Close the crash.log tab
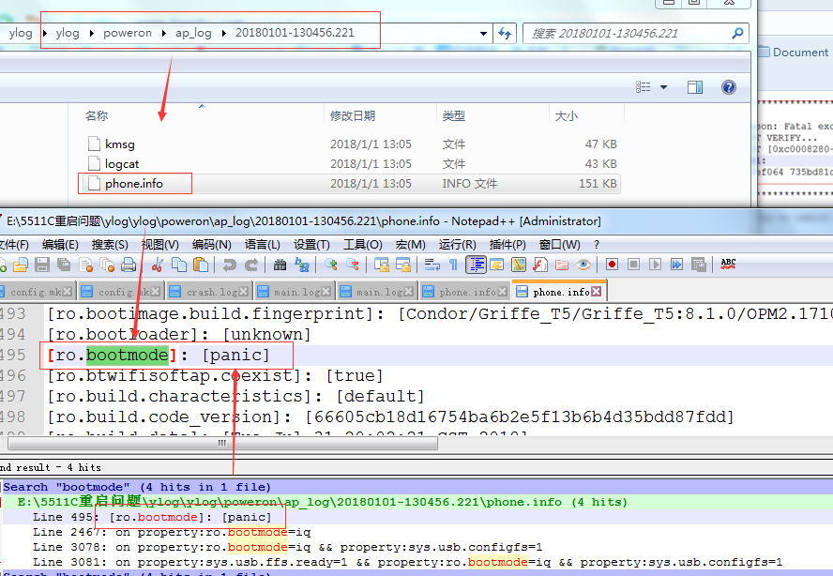833x576 pixels. click(x=243, y=291)
